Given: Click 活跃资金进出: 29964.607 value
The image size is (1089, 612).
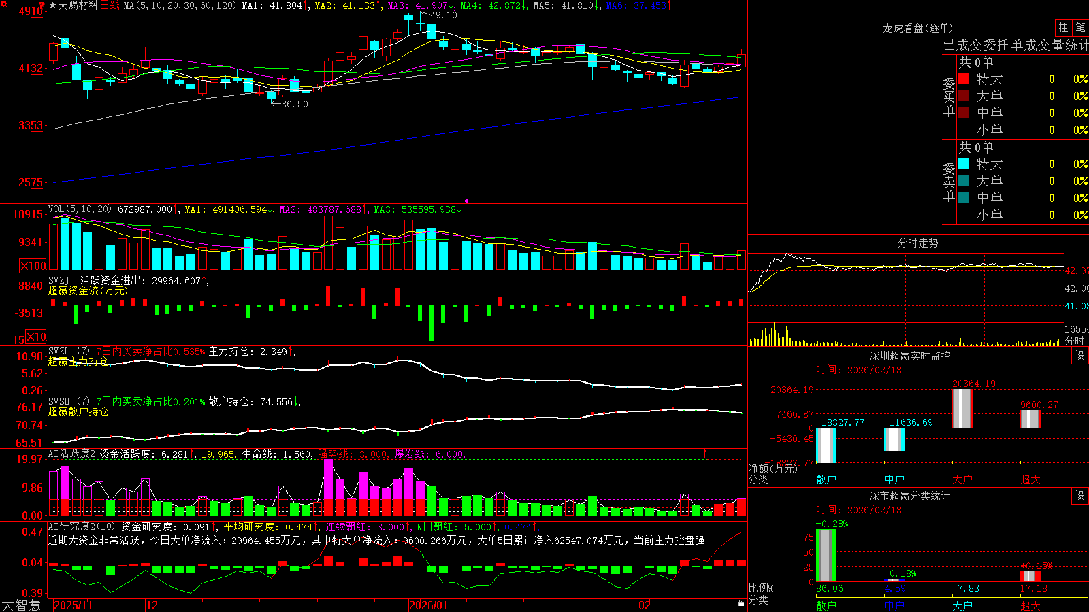Looking at the screenshot, I should (142, 280).
